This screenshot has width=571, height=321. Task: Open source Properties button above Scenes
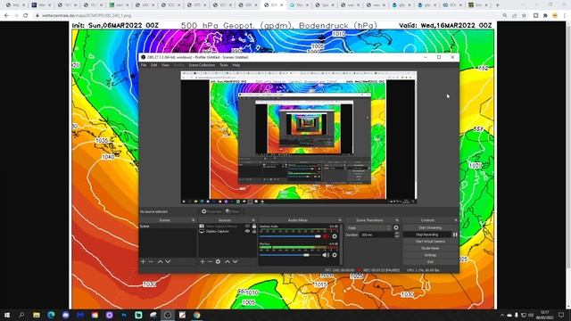coord(211,211)
